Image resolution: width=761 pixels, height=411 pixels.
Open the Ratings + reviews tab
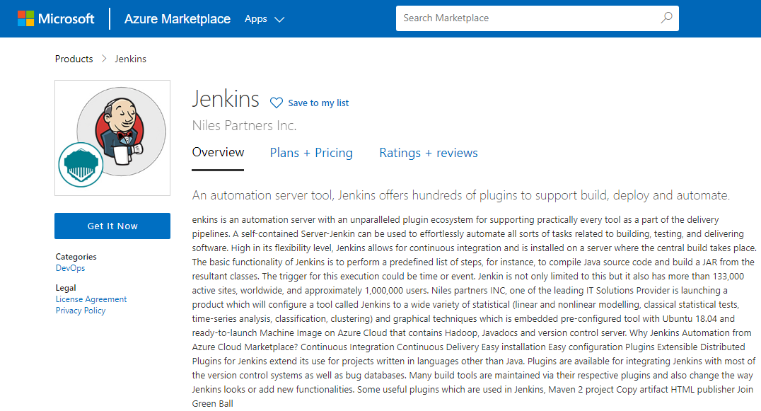click(428, 153)
